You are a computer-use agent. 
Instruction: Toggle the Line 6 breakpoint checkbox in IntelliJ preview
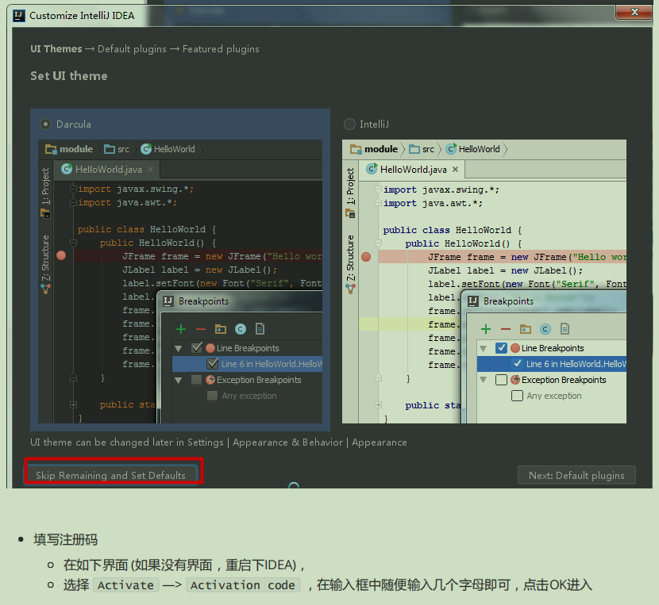(518, 364)
